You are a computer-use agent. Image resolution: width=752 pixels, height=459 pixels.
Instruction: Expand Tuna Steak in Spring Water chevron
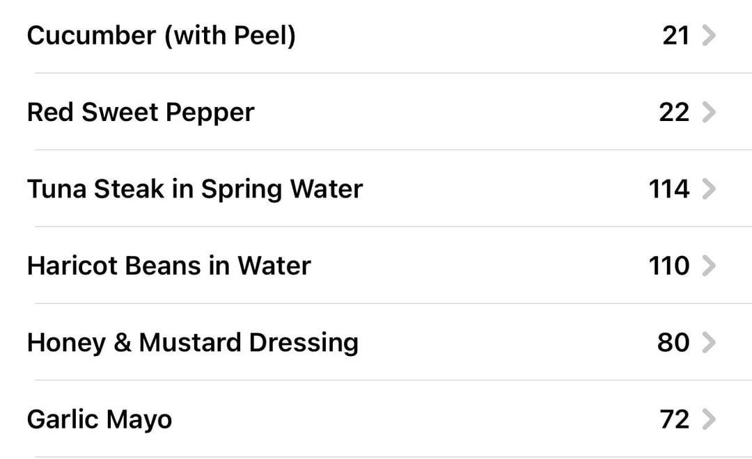[708, 188]
